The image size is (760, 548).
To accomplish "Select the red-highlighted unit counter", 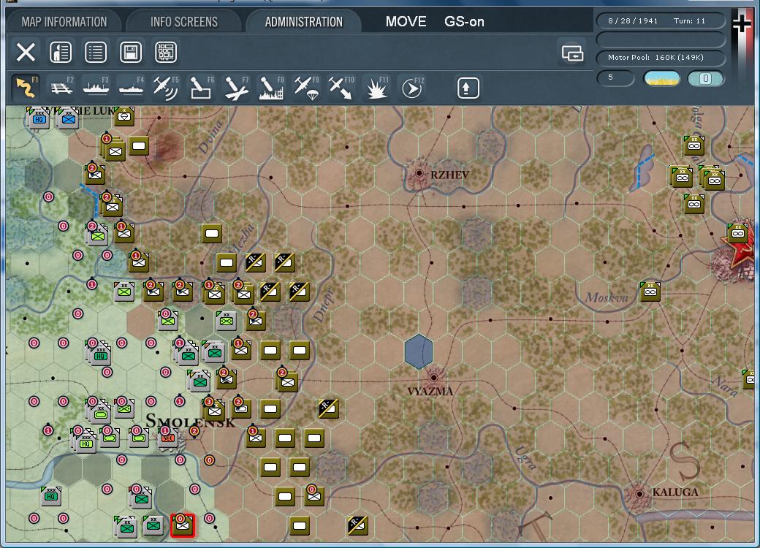I will 182,525.
